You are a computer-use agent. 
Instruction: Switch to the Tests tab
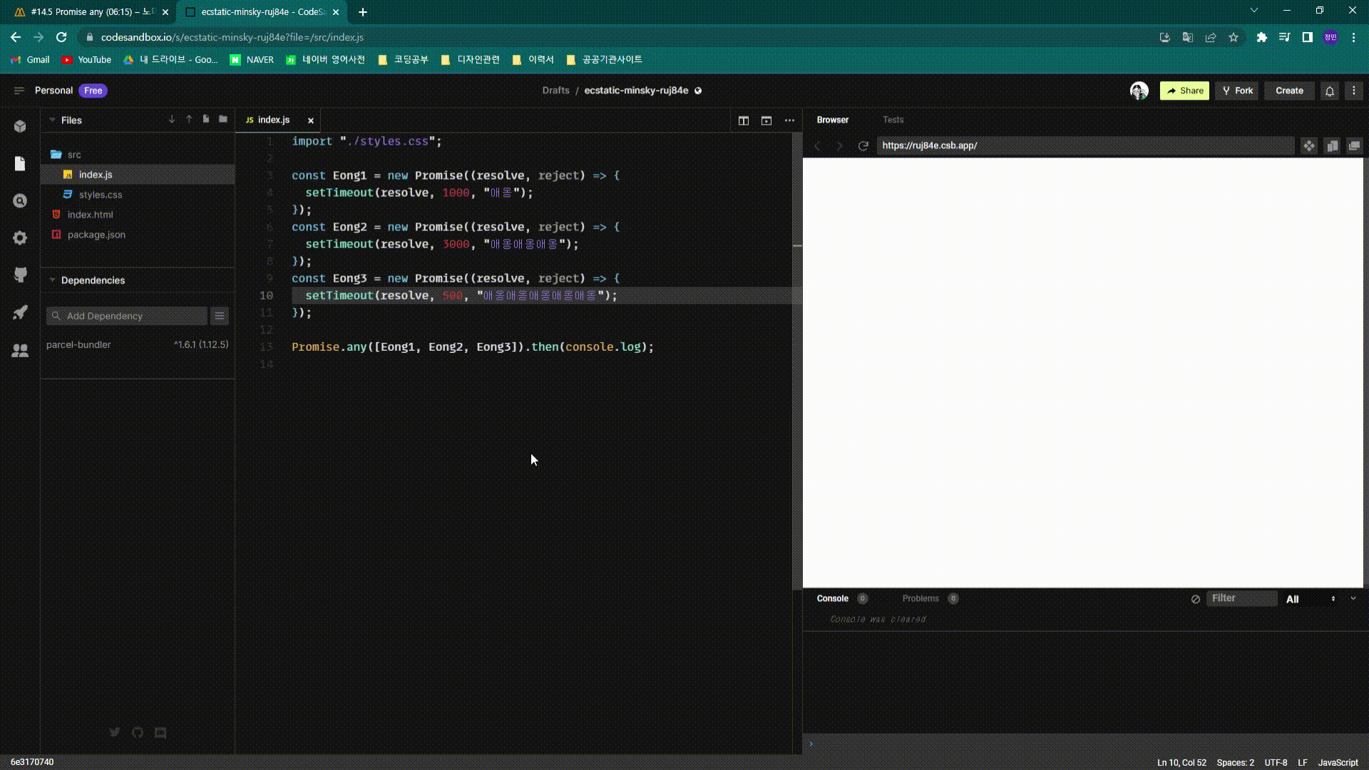pyautogui.click(x=893, y=120)
